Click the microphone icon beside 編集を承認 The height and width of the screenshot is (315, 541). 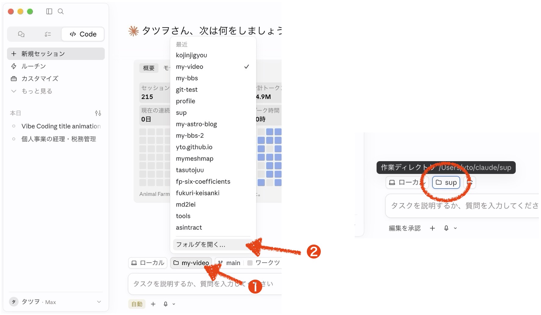446,228
